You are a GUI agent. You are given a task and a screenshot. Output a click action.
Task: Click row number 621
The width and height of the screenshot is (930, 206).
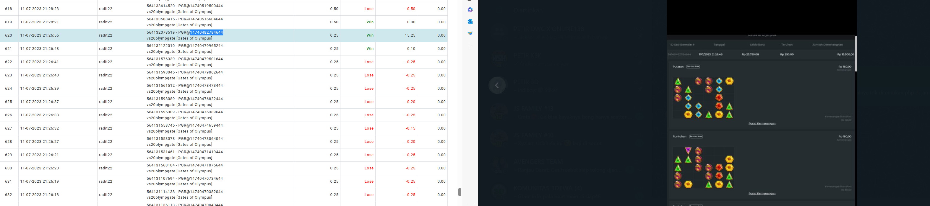coord(9,49)
